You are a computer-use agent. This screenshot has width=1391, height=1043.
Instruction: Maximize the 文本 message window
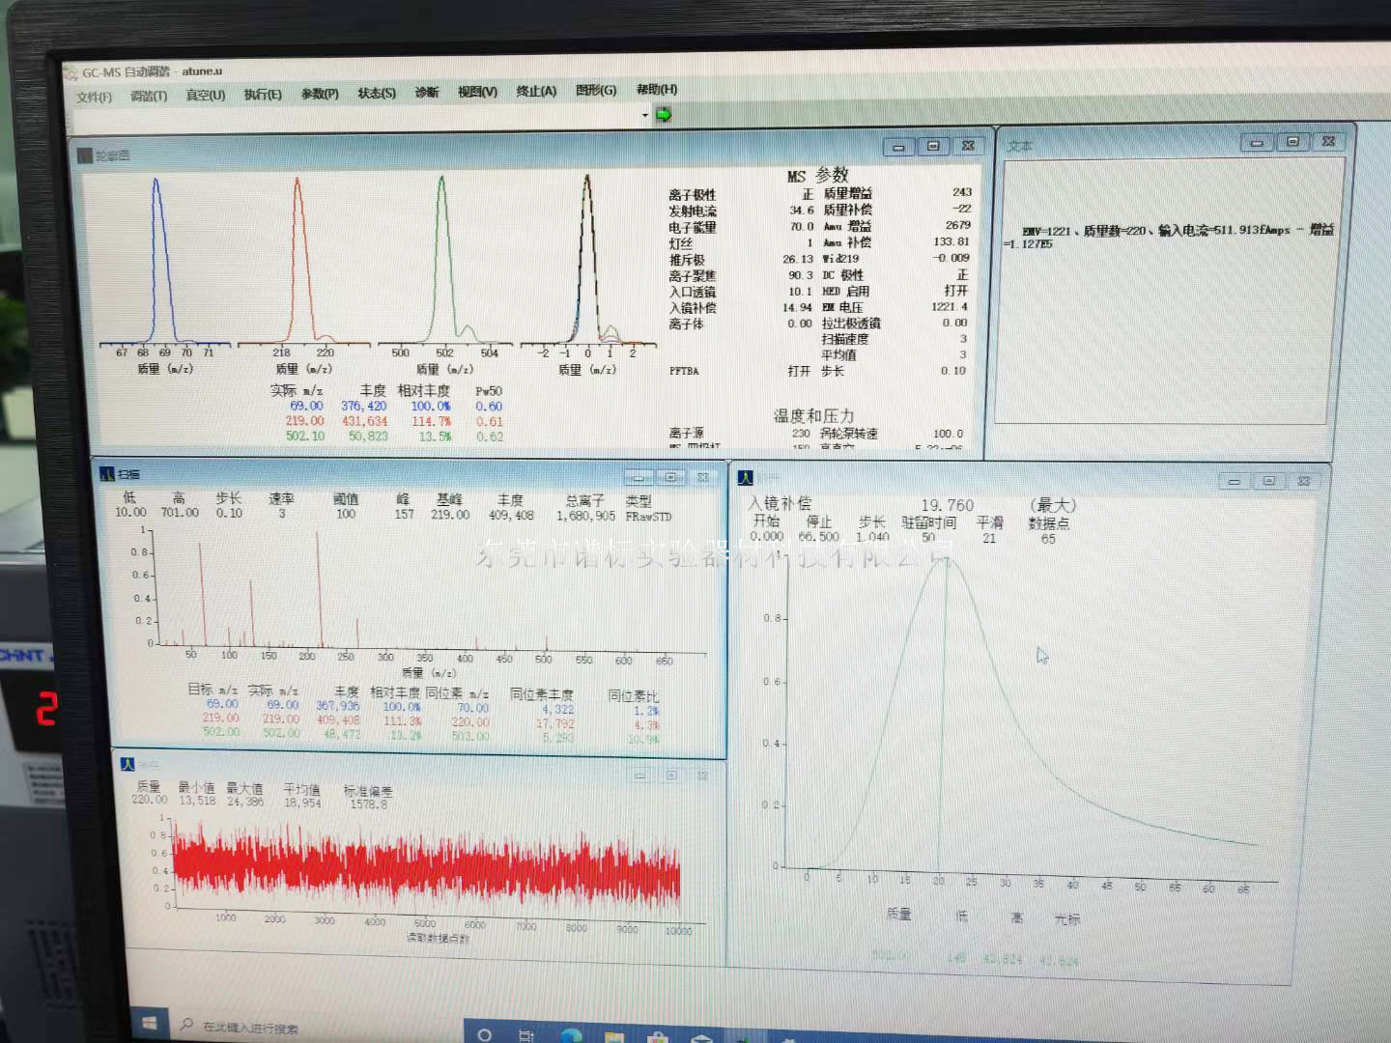pos(1292,142)
